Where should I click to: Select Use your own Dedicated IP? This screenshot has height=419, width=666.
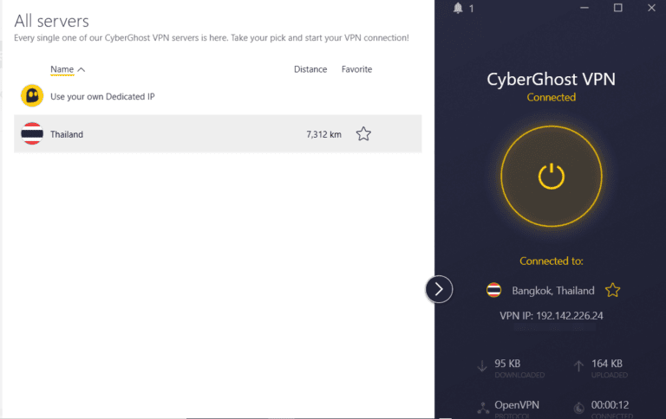pos(102,97)
